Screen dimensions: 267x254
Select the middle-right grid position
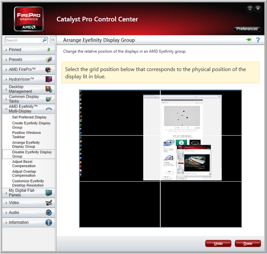201,158
